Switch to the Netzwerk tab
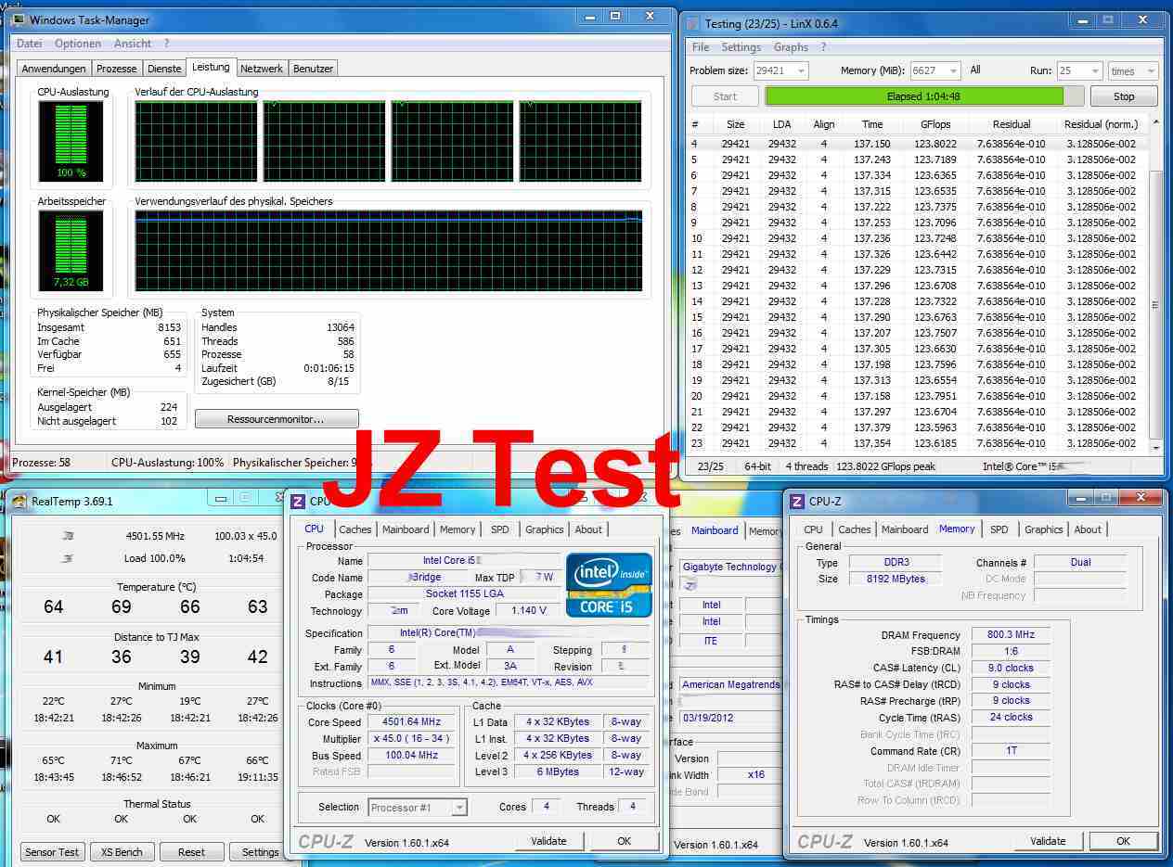 pos(262,69)
